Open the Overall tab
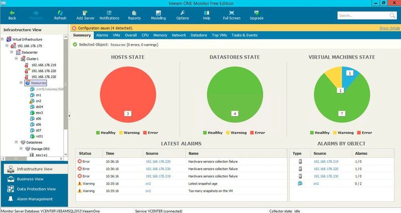Screen dimensions: 401x213 [131, 35]
